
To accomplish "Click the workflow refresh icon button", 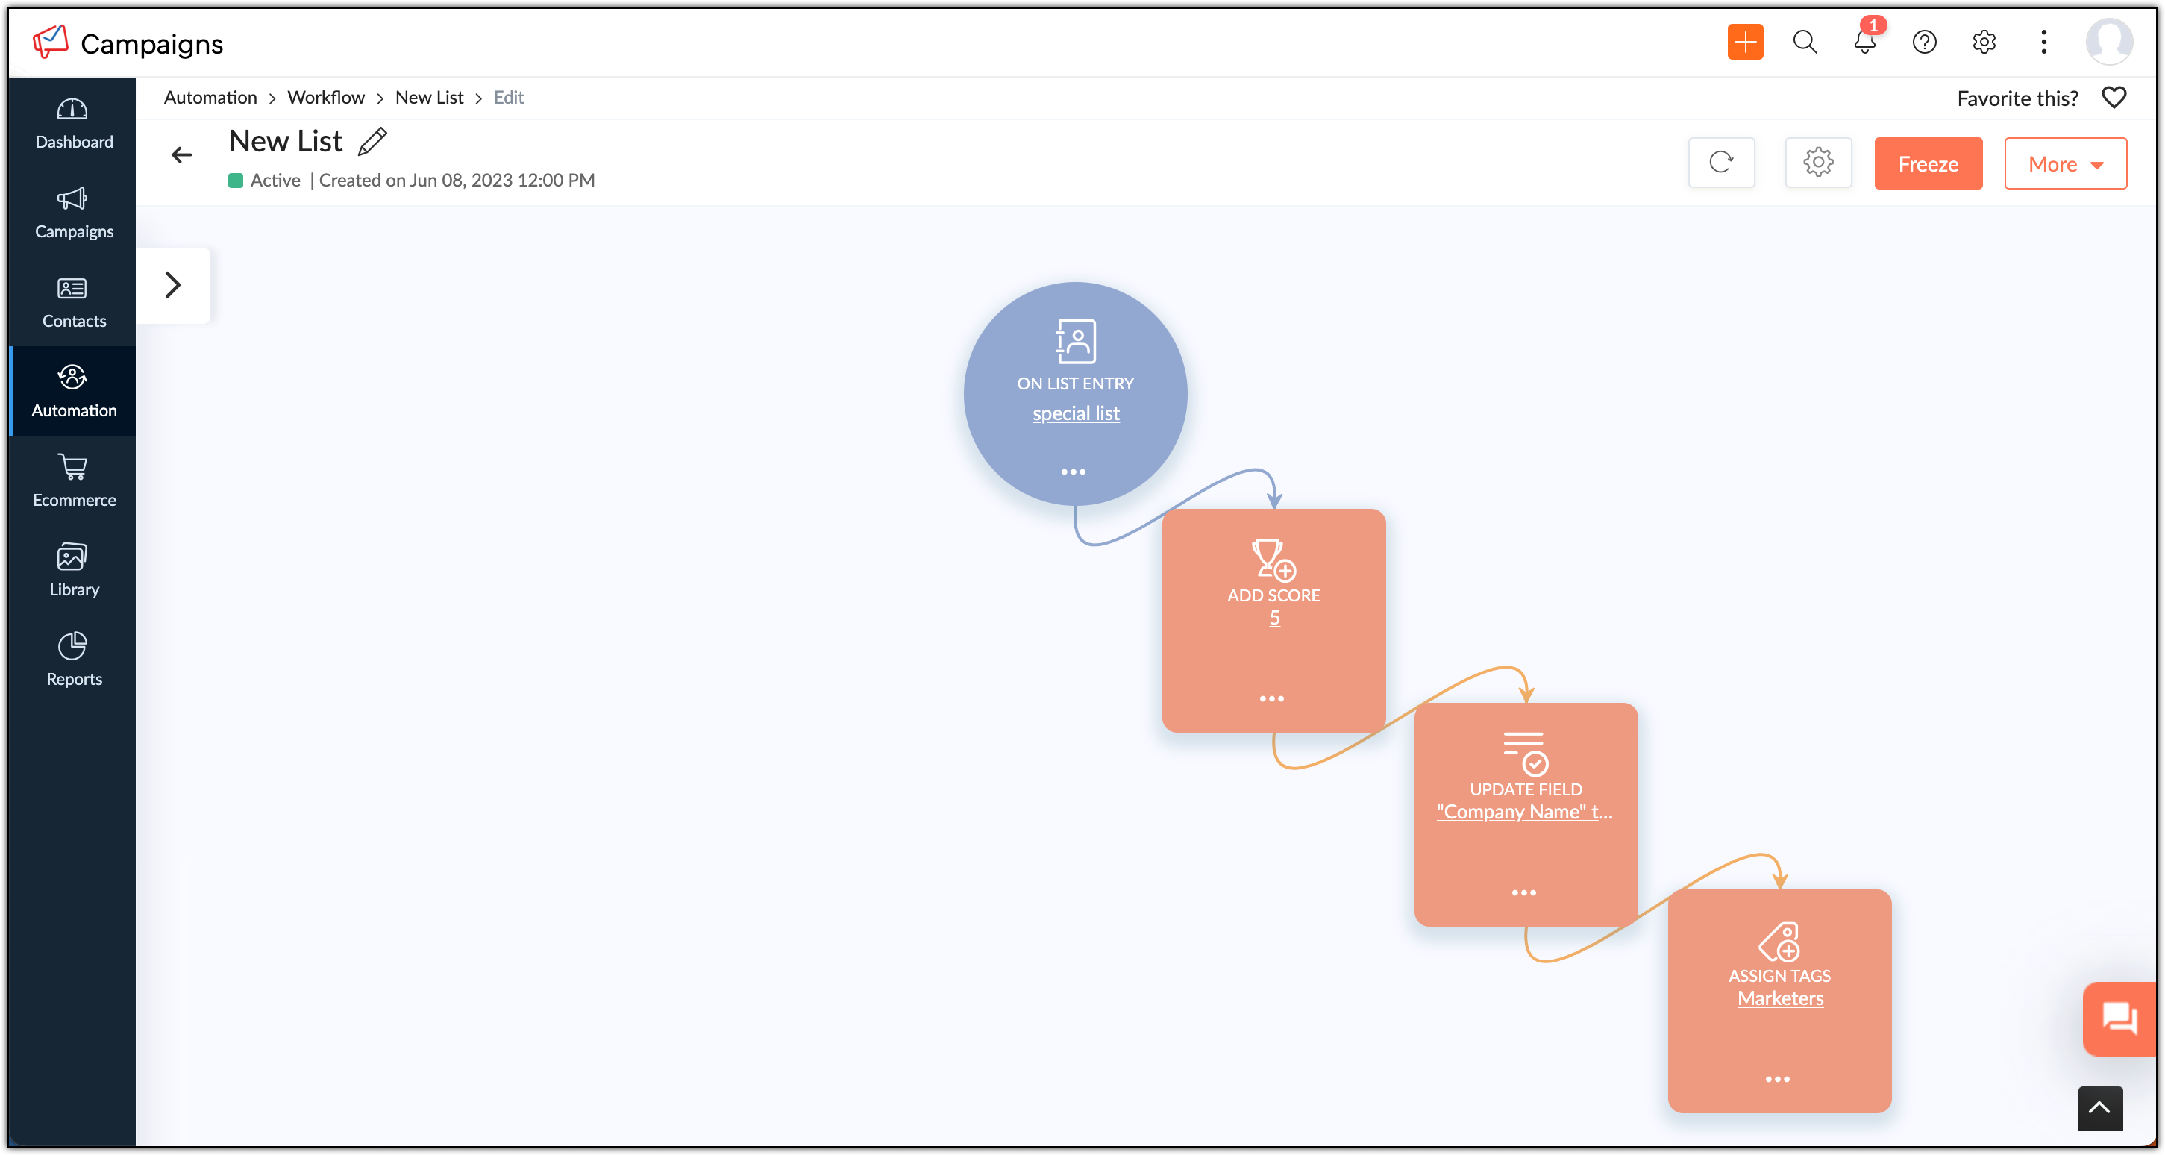I will point(1720,162).
